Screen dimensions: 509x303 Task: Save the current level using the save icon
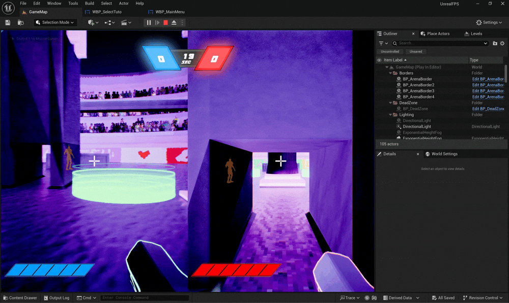click(x=7, y=22)
